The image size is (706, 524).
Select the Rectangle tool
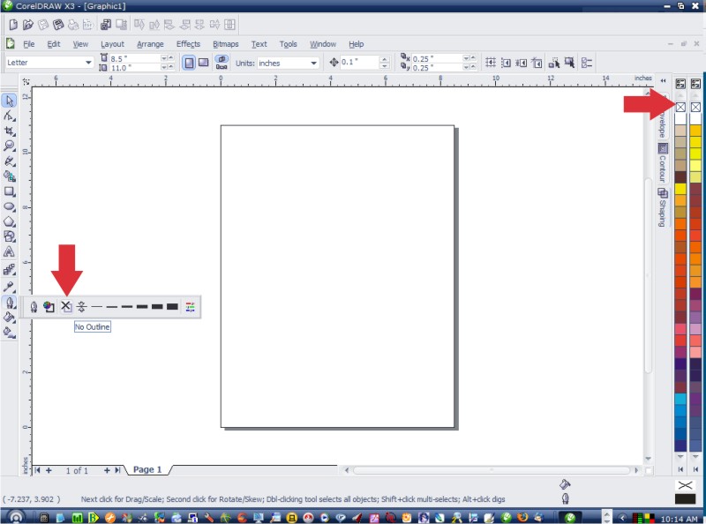(9, 191)
